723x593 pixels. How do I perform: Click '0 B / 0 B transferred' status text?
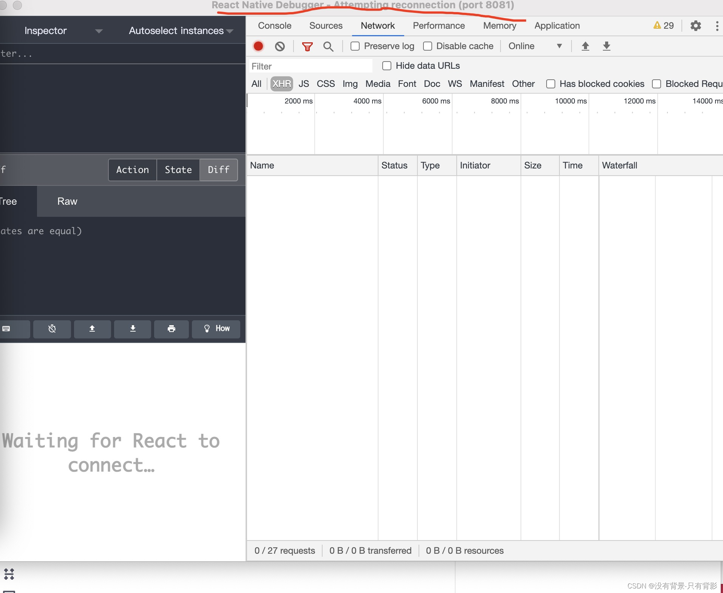click(370, 551)
